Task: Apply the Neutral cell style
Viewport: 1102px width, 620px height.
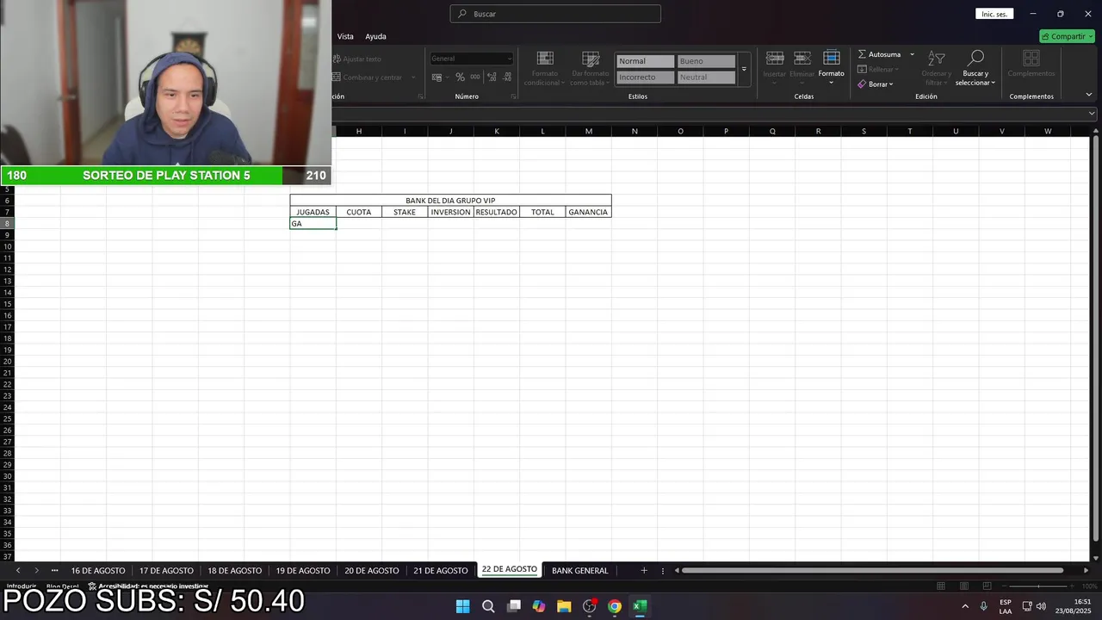Action: point(706,77)
